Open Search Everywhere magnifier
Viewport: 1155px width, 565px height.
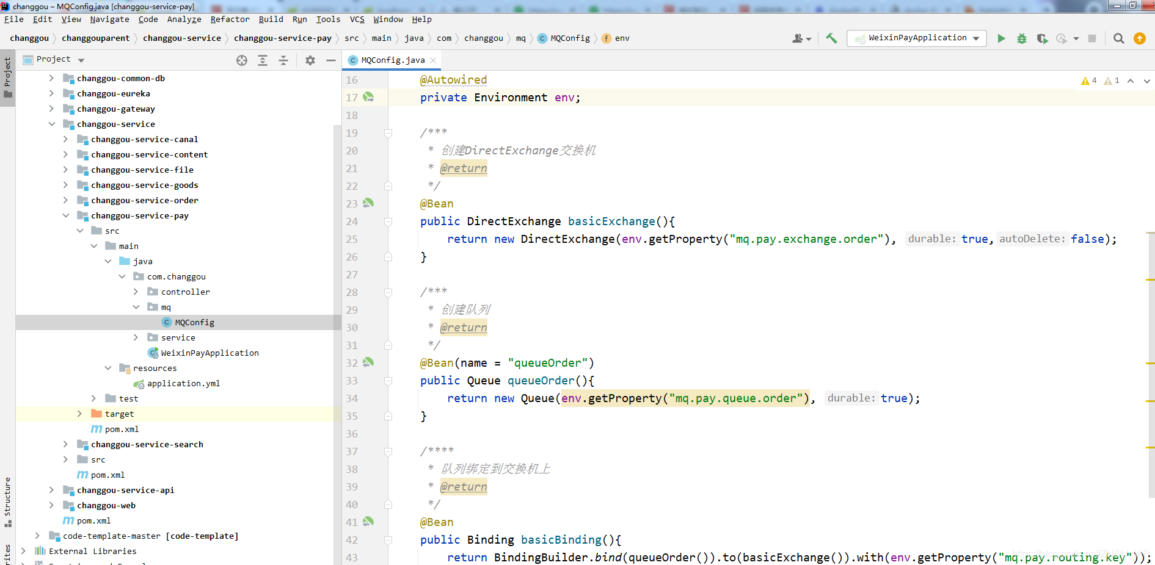point(1118,38)
